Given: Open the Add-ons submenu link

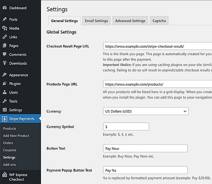Looking at the screenshot, I should (9, 165).
